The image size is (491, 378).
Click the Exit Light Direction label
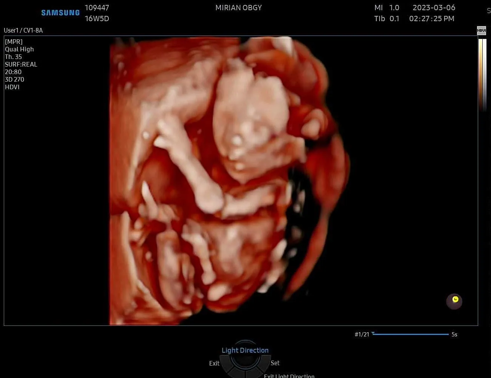coord(289,376)
